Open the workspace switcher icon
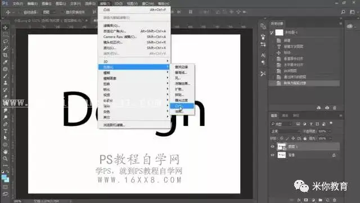The width and height of the screenshot is (360, 203). point(353,12)
